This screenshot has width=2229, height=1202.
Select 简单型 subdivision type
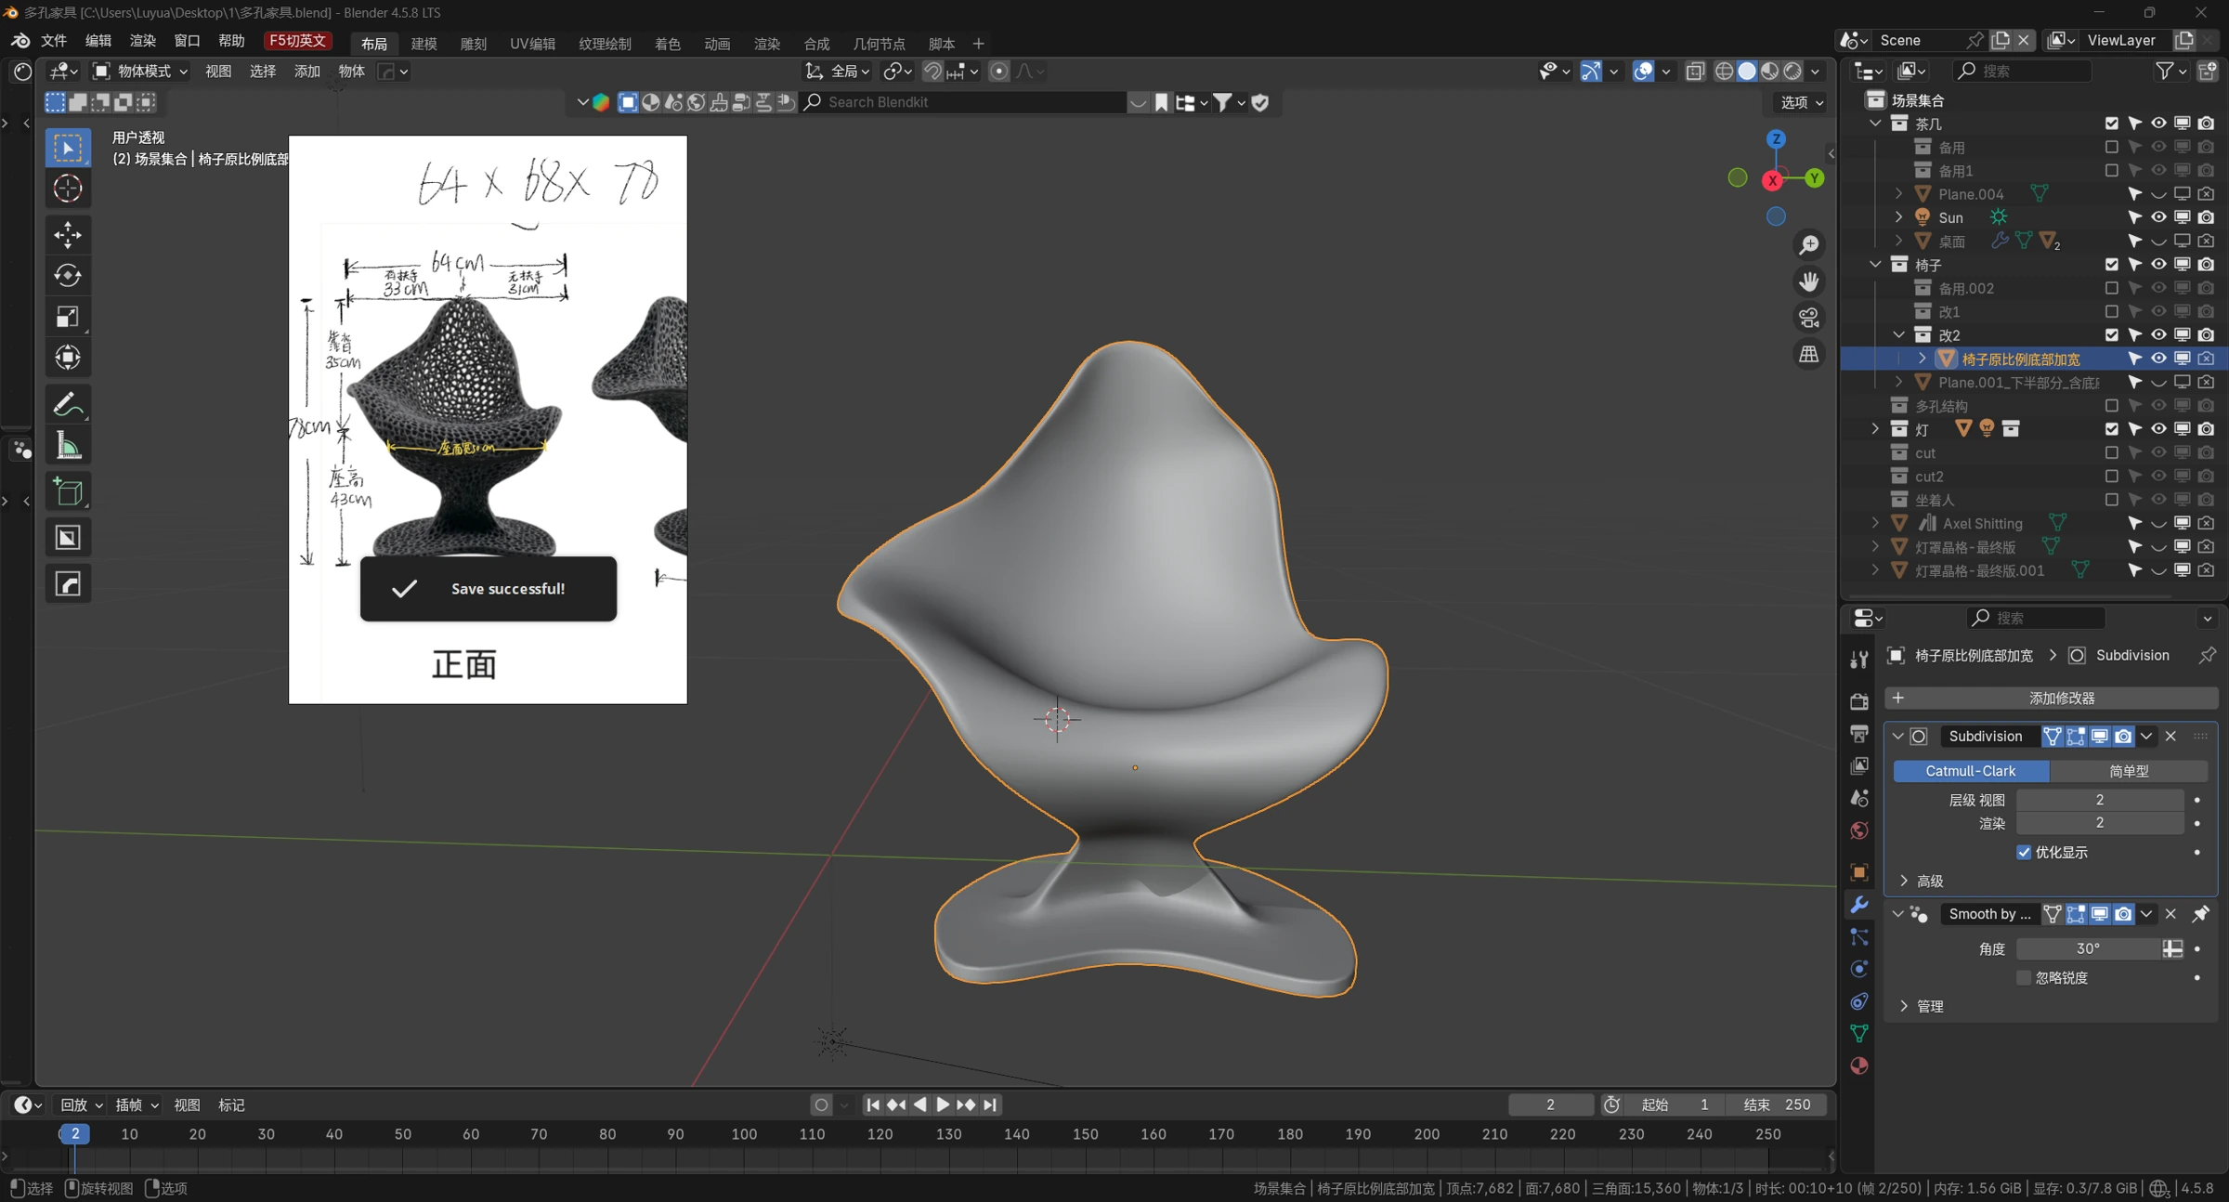point(2129,771)
